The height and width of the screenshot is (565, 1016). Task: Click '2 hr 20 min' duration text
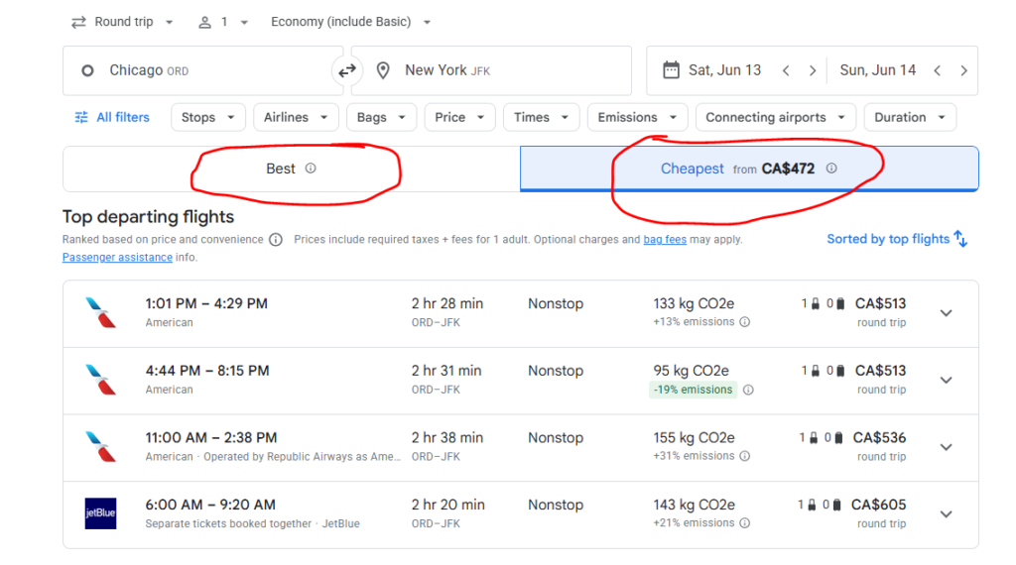click(x=447, y=505)
